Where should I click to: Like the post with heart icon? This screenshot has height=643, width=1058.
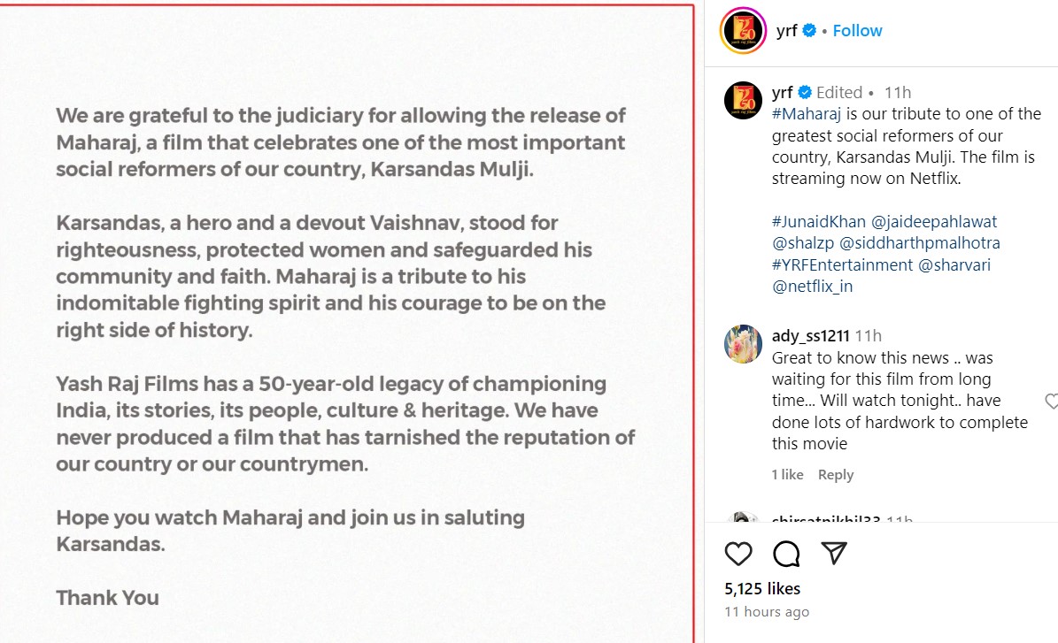tap(738, 554)
